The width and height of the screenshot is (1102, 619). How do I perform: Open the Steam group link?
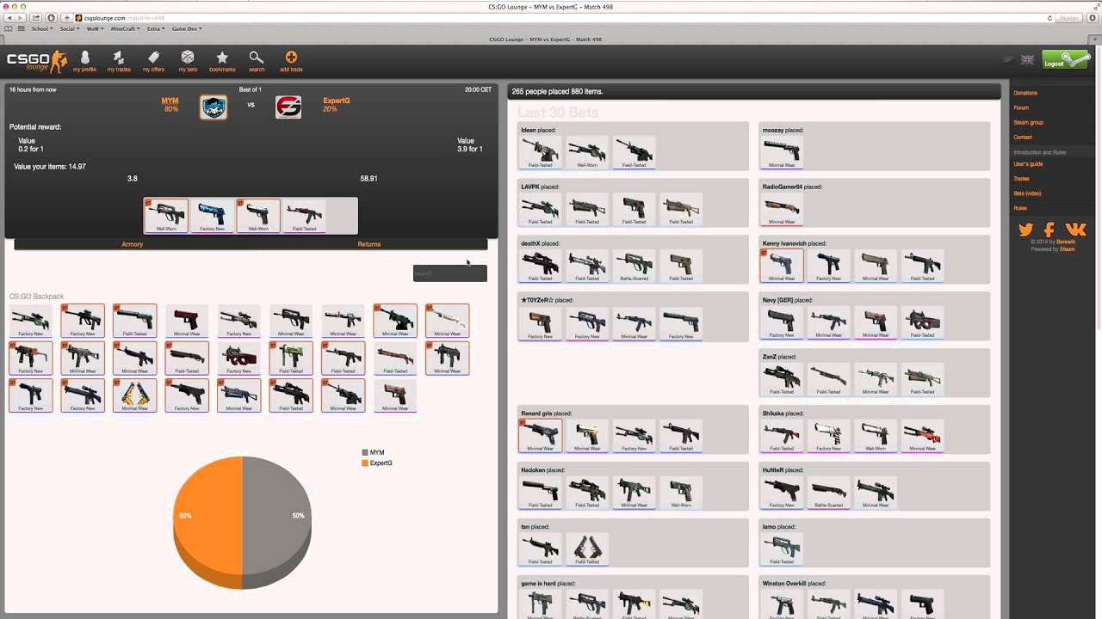click(1029, 122)
